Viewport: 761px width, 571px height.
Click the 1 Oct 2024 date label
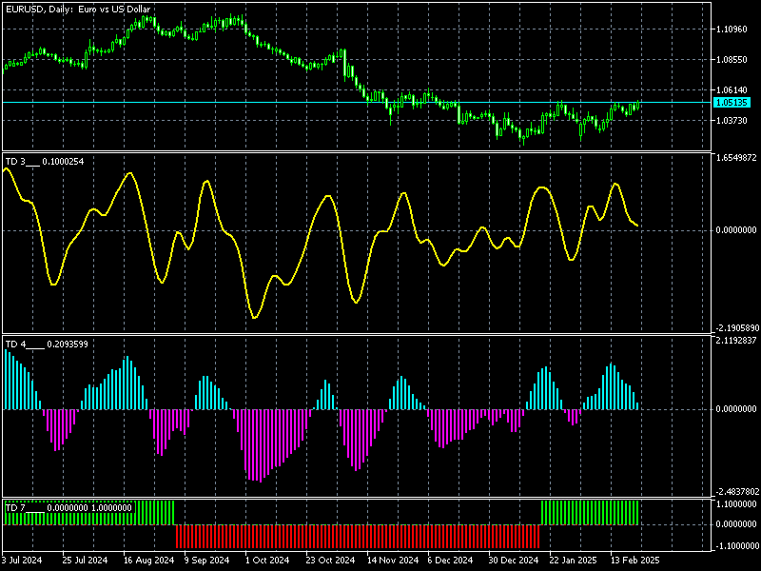coord(267,561)
